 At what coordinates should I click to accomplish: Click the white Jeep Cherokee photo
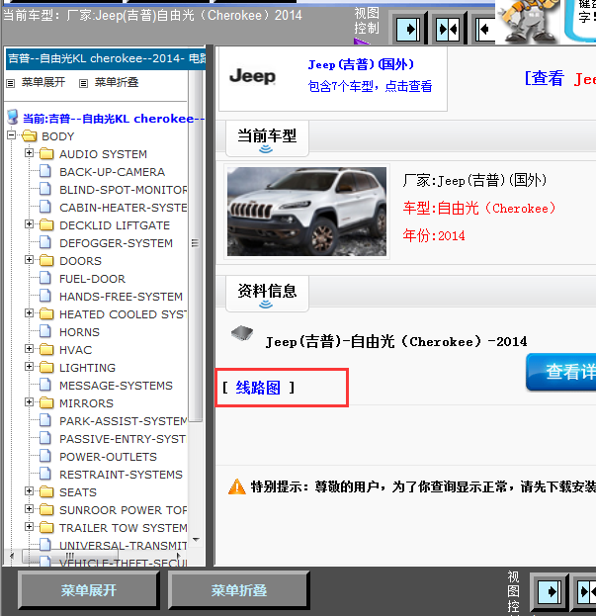306,212
